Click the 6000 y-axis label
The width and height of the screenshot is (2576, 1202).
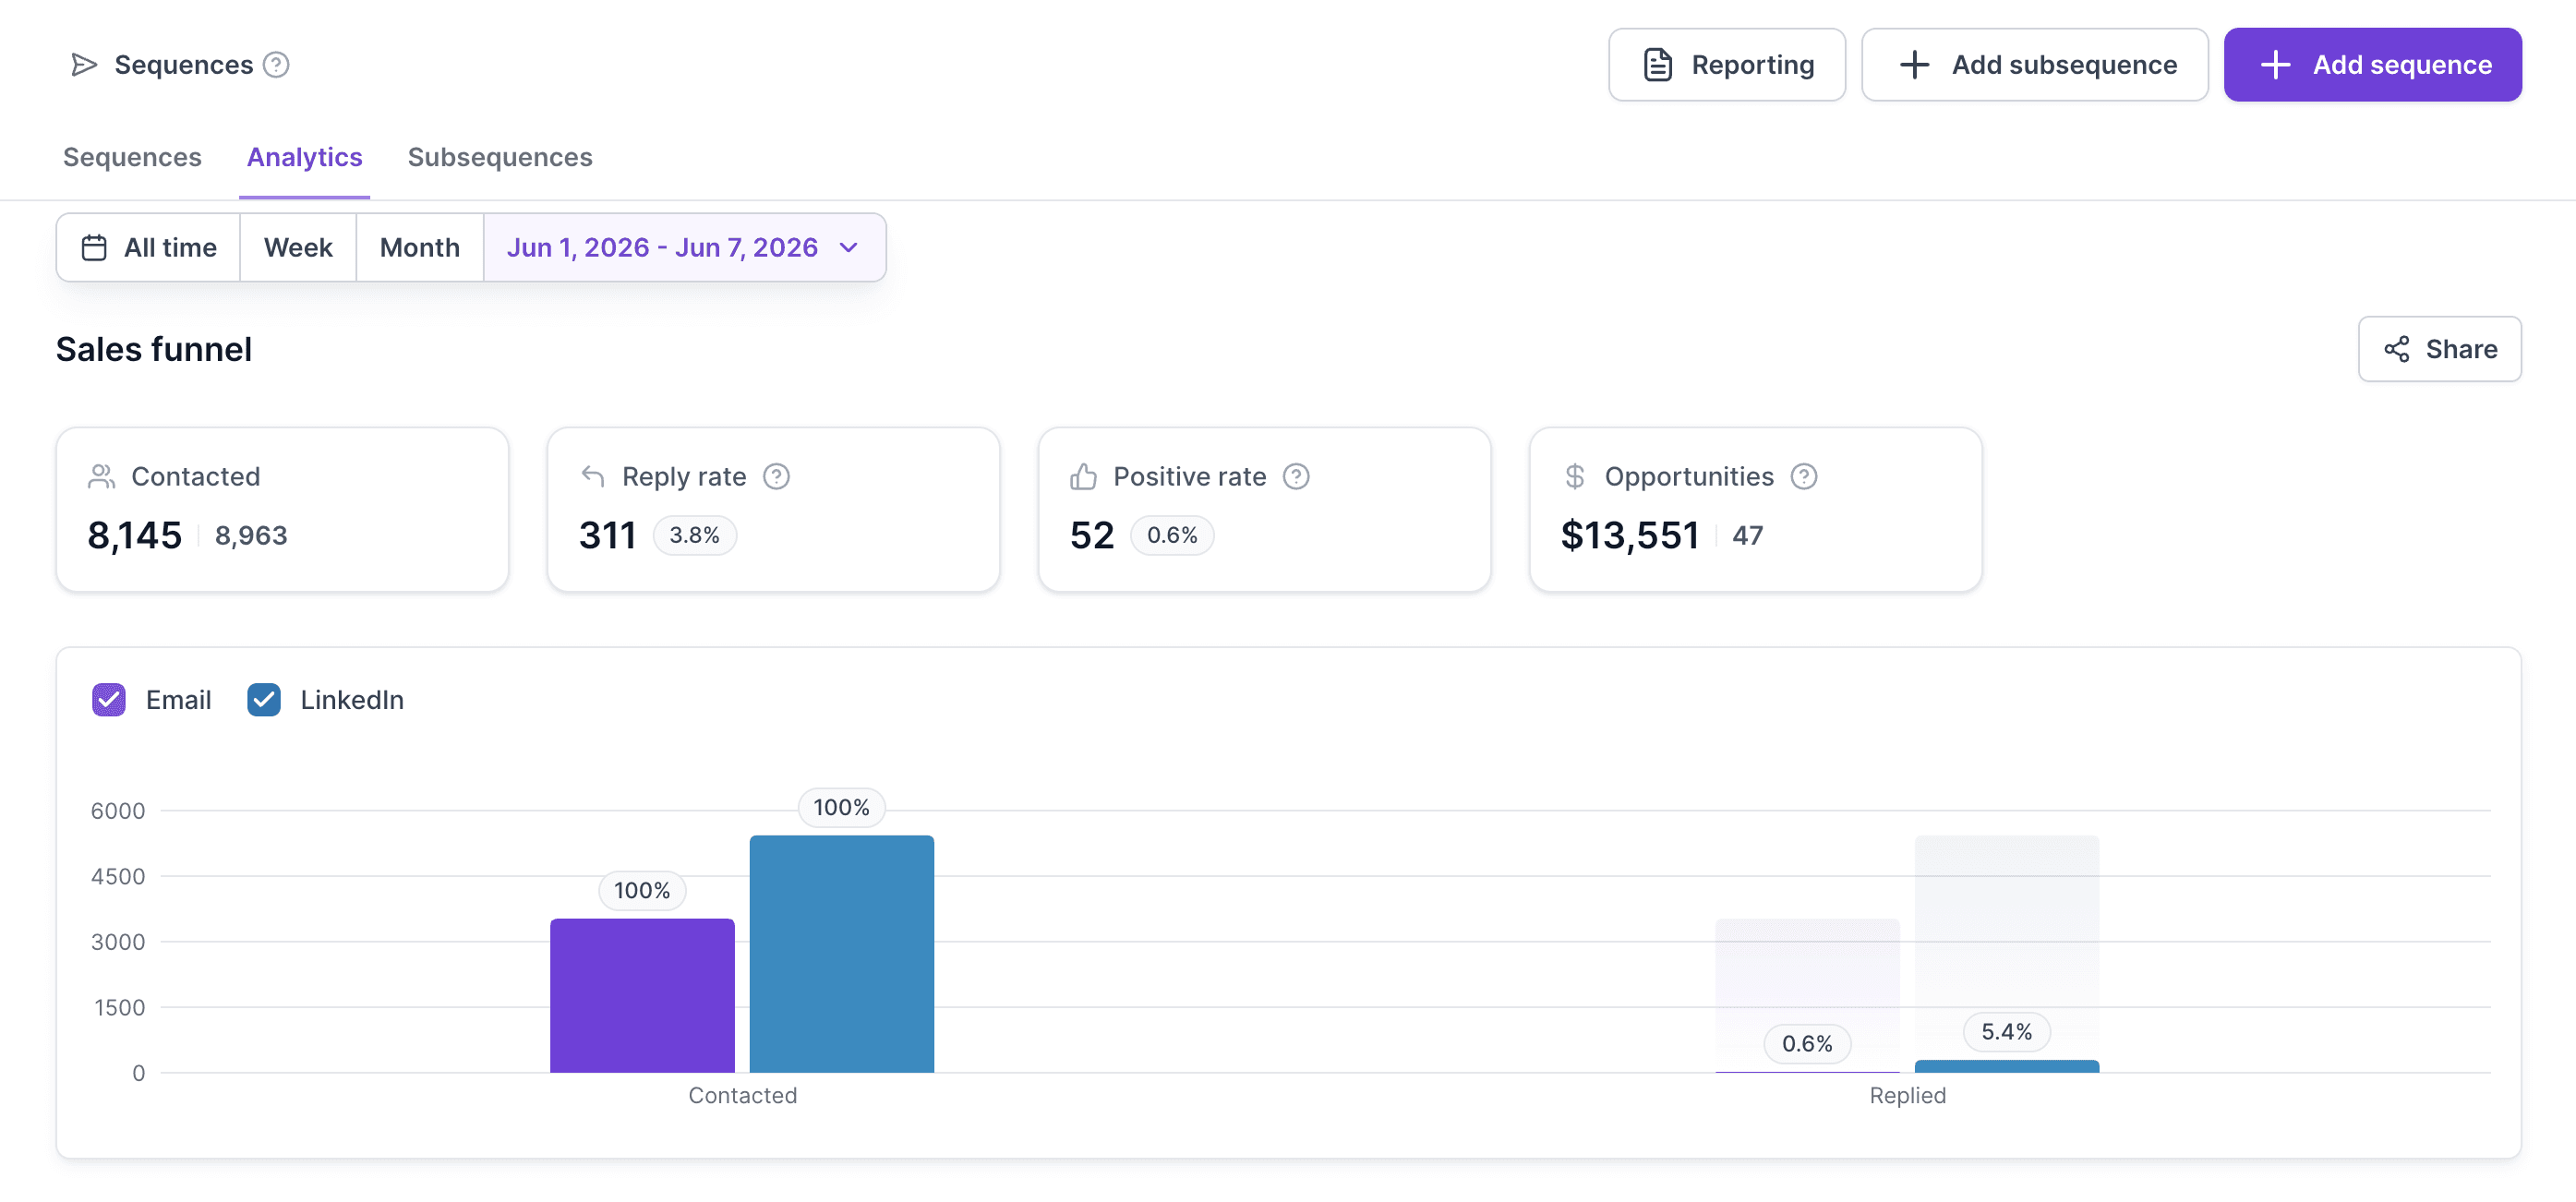pos(118,811)
